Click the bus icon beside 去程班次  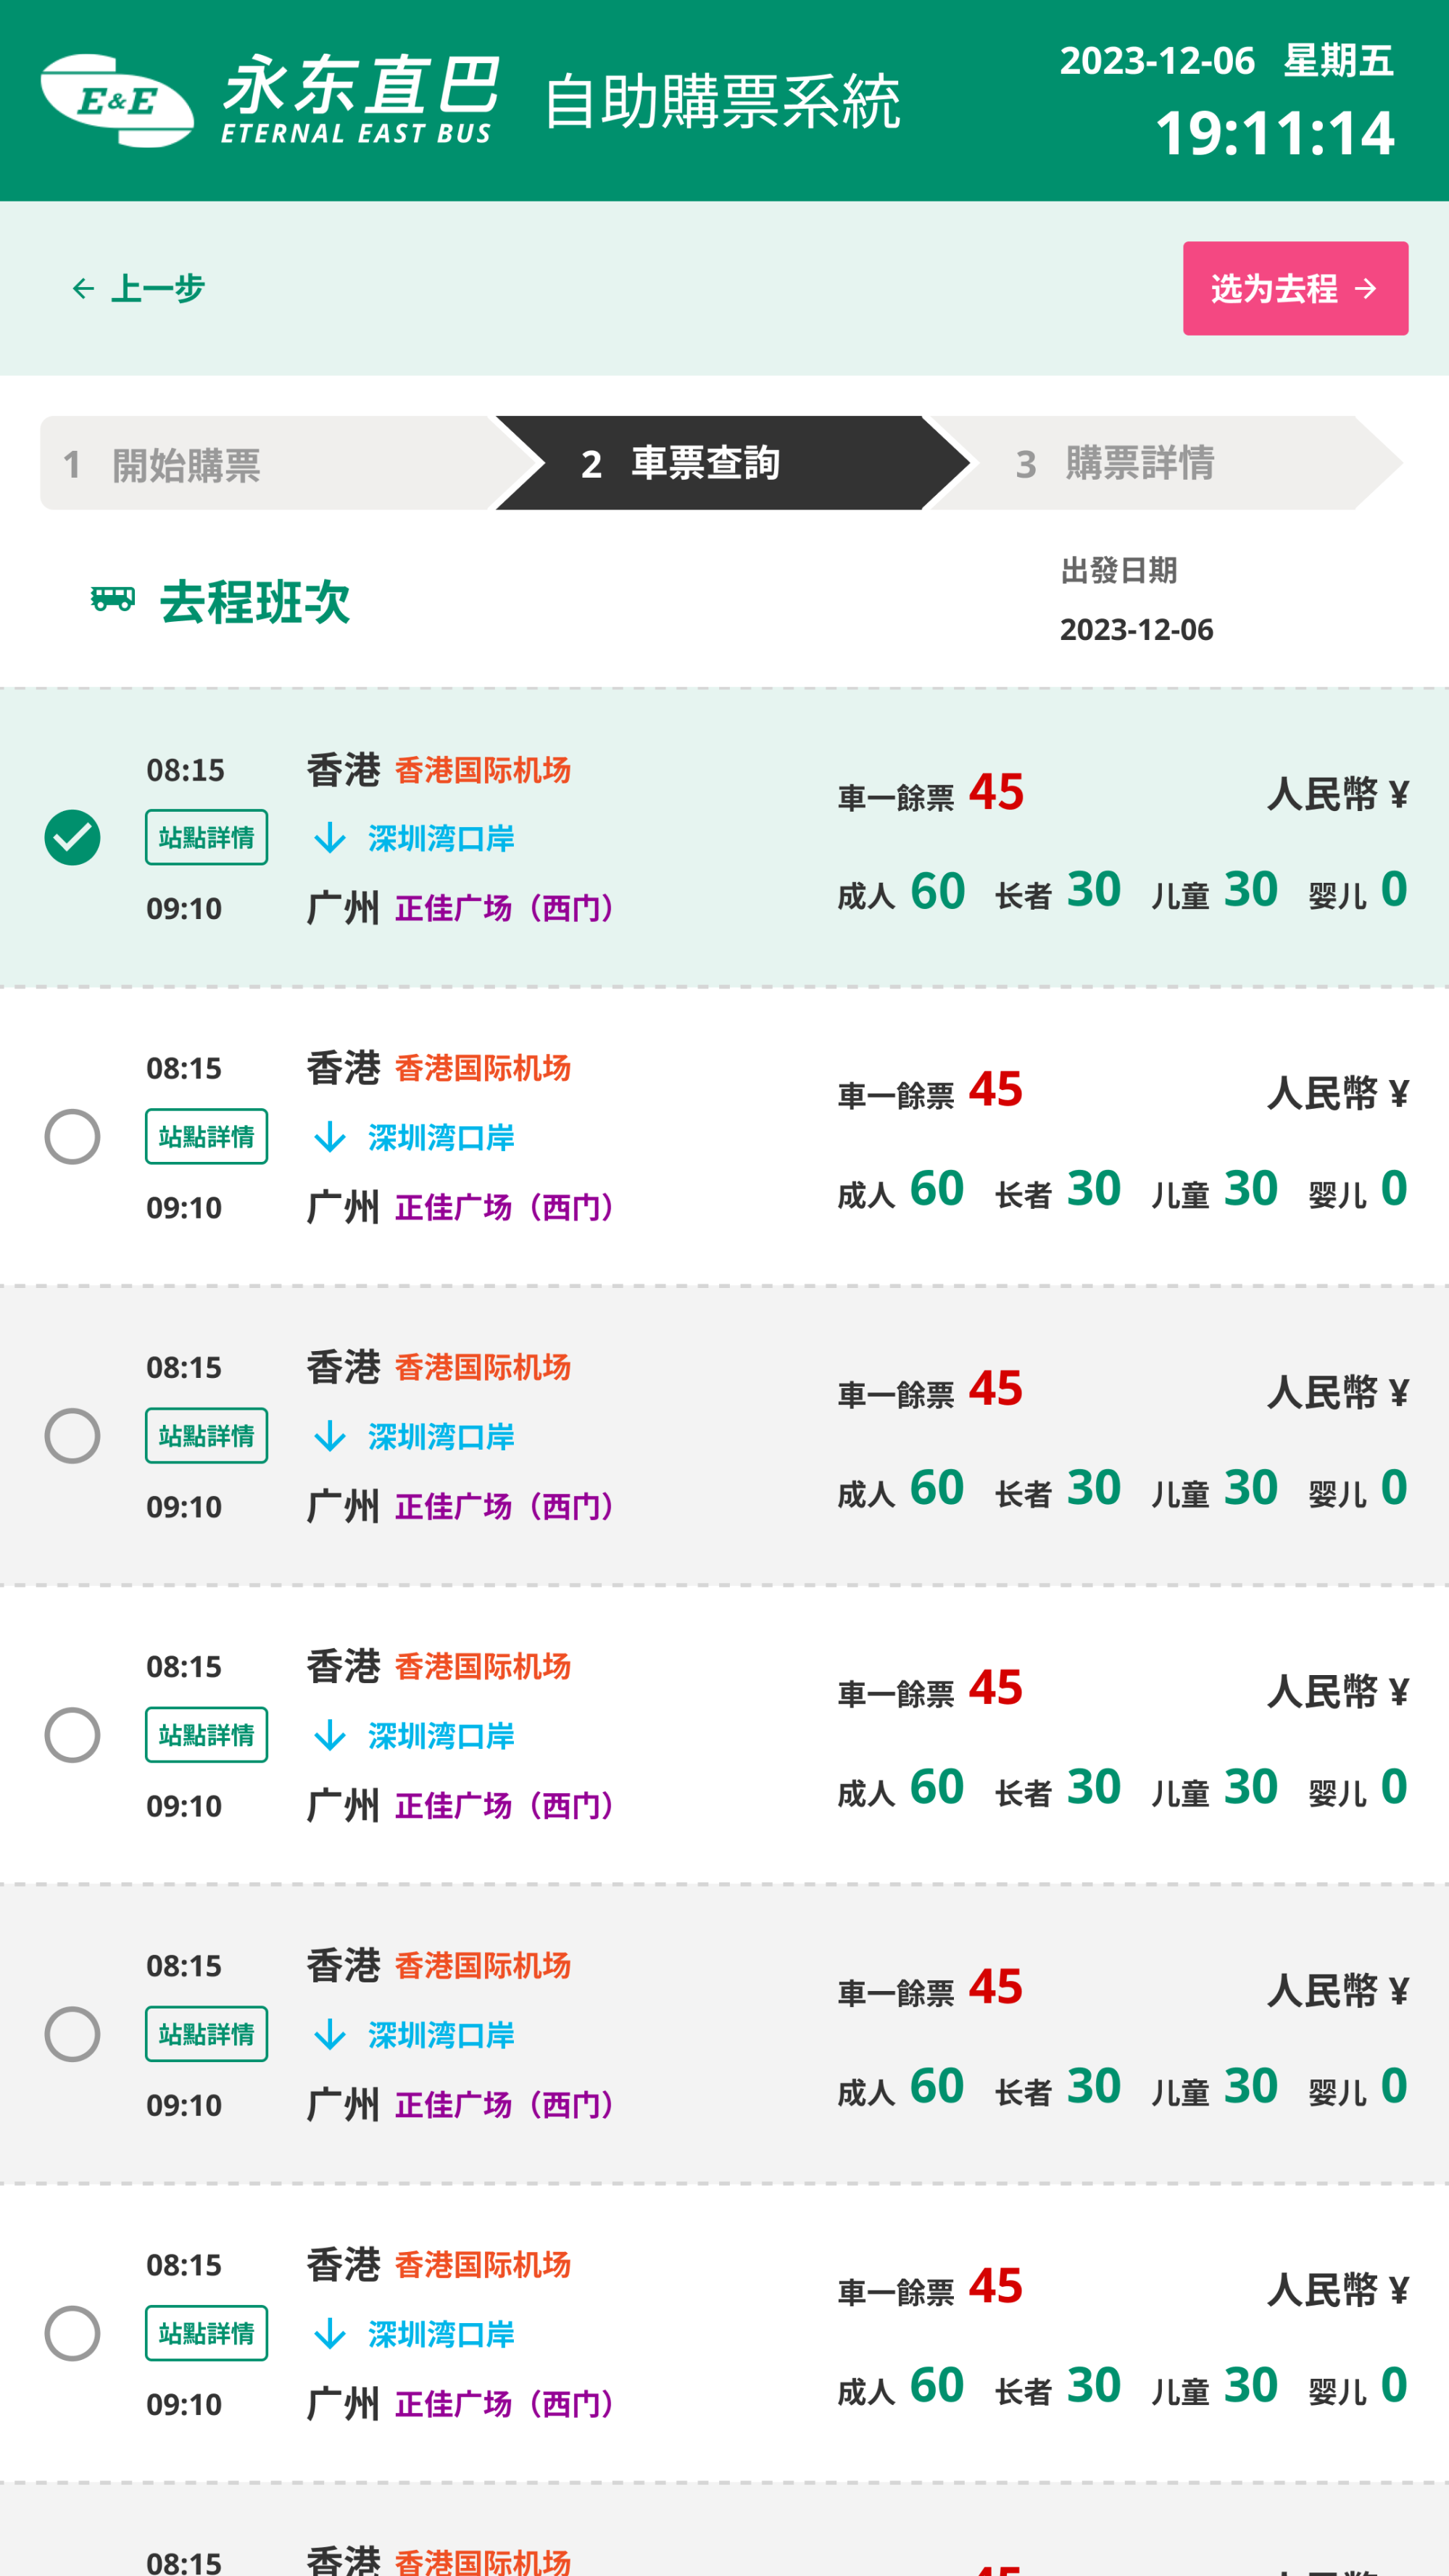(112, 599)
